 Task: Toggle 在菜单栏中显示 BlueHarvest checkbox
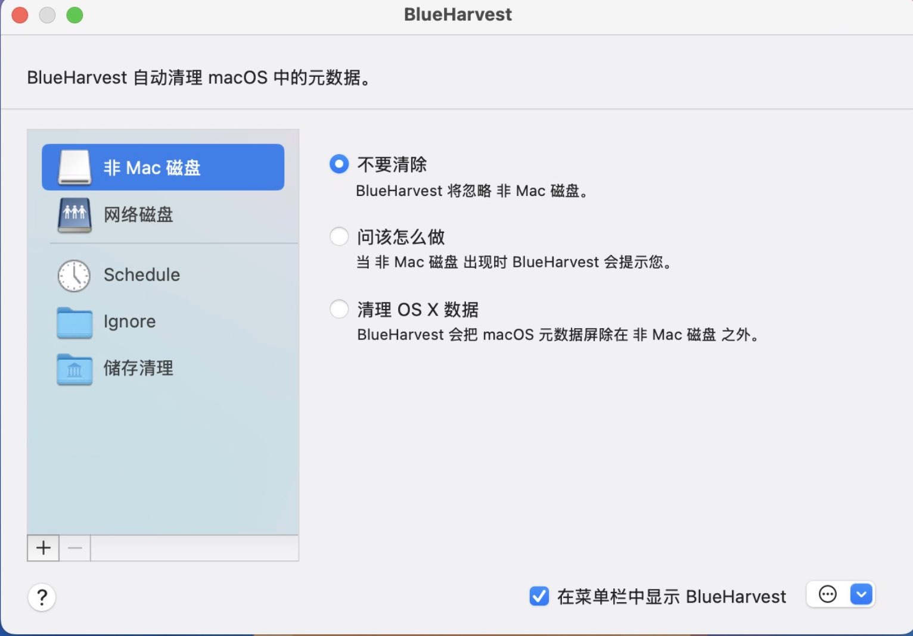point(539,596)
